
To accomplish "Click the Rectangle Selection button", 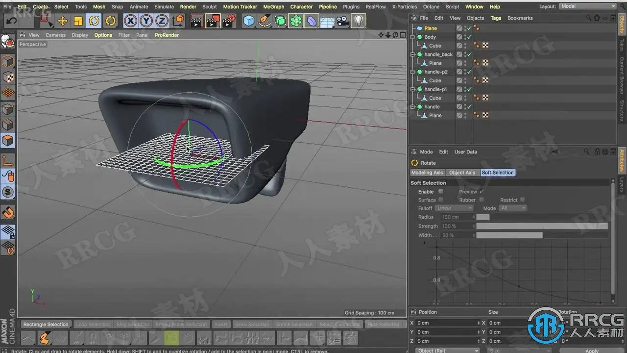I will tap(46, 325).
